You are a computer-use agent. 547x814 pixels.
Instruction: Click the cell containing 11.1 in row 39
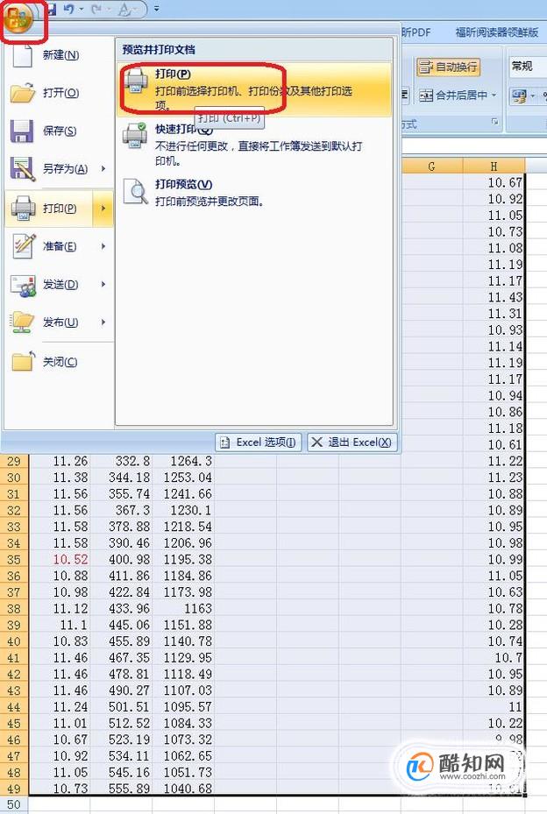pos(60,625)
